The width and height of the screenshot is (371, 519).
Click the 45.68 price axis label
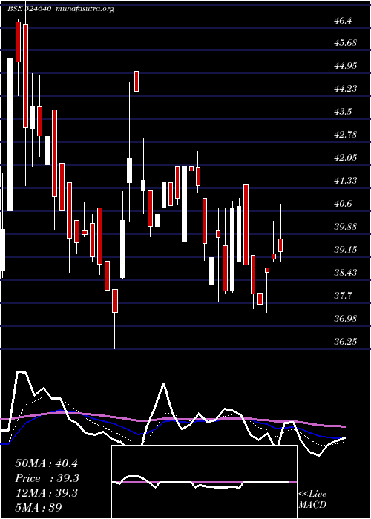tap(346, 43)
